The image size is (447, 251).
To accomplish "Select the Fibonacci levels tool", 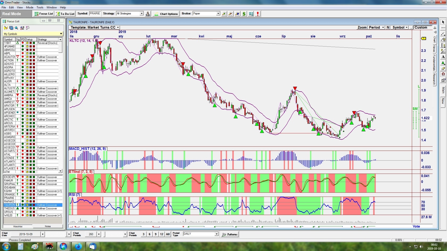I will click(443, 45).
